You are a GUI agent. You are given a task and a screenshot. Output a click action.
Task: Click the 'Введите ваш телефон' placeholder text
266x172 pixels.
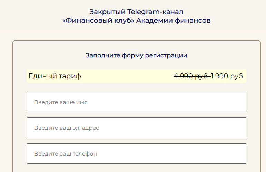[x=66, y=154]
